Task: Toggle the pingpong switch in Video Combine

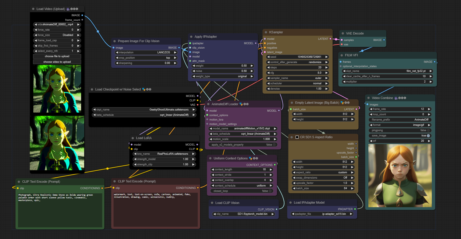Action: click(428, 130)
